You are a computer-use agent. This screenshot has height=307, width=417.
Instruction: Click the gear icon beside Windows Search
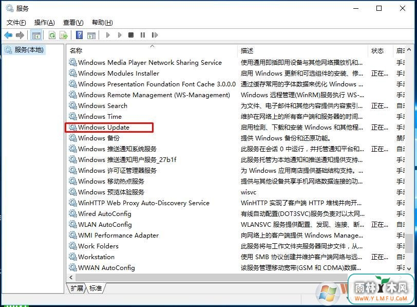(72, 105)
